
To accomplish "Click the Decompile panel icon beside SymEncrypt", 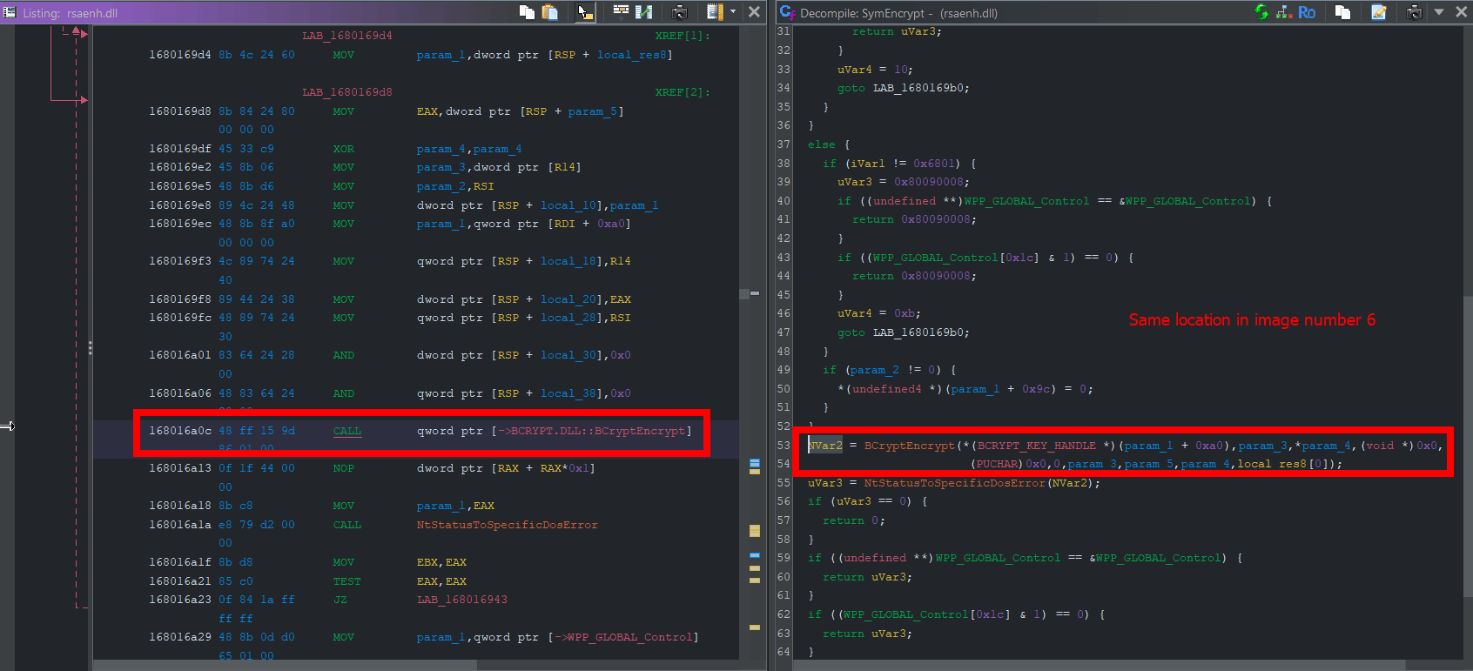I will [787, 12].
